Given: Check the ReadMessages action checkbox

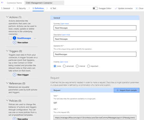Looking at the screenshot, I should (x=10, y=38).
